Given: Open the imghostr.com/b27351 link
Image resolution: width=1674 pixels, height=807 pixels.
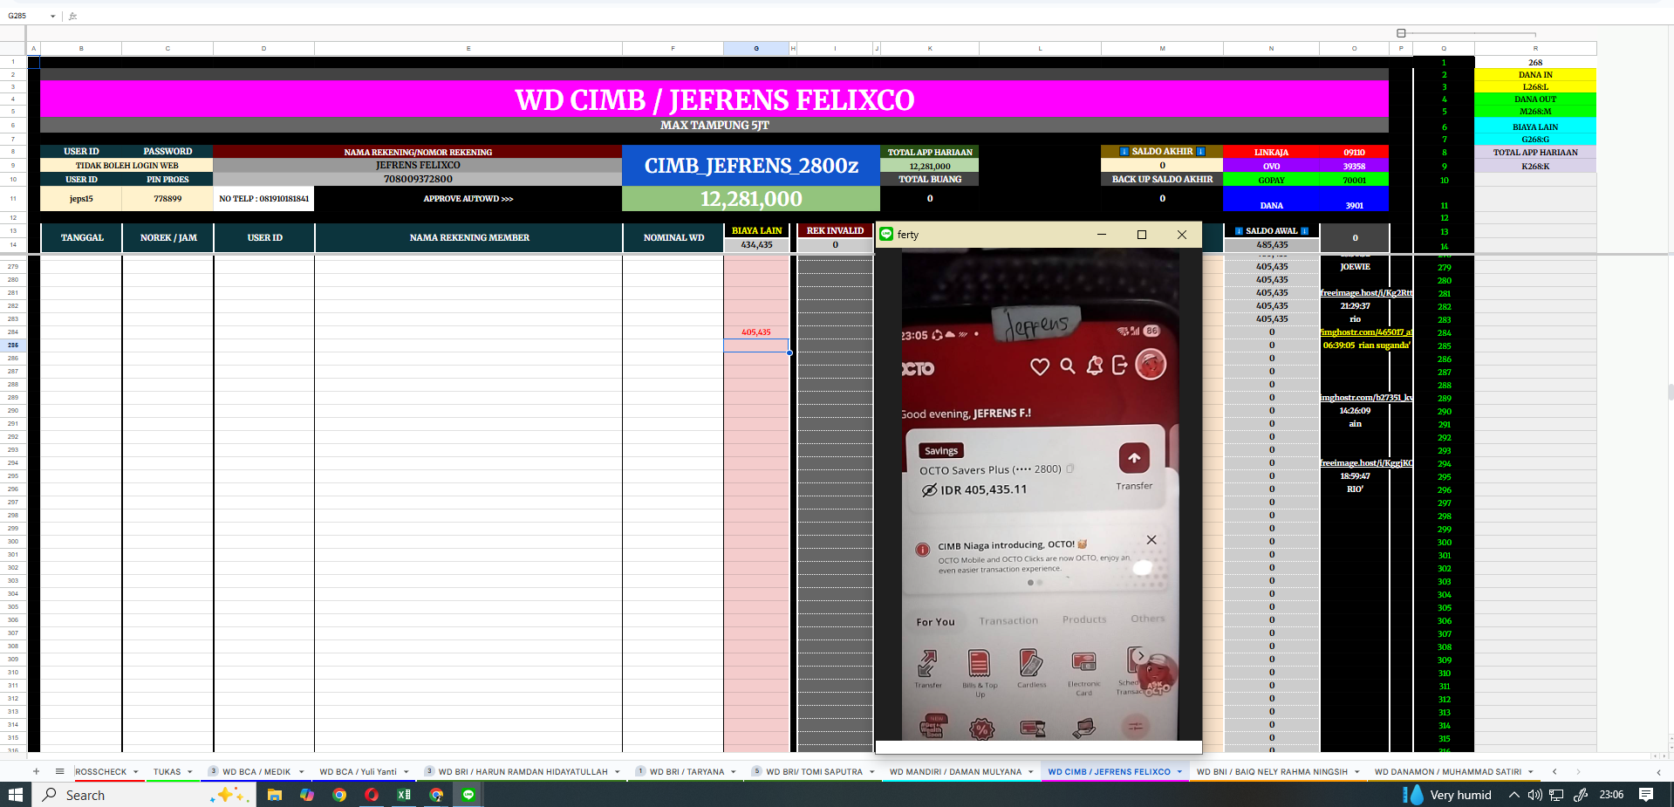Looking at the screenshot, I should pos(1366,398).
